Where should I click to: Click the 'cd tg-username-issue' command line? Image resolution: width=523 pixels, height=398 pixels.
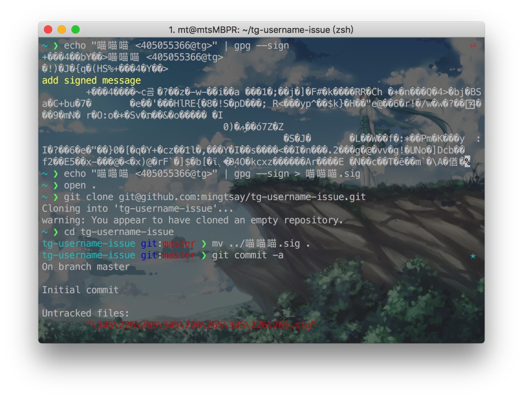click(119, 232)
